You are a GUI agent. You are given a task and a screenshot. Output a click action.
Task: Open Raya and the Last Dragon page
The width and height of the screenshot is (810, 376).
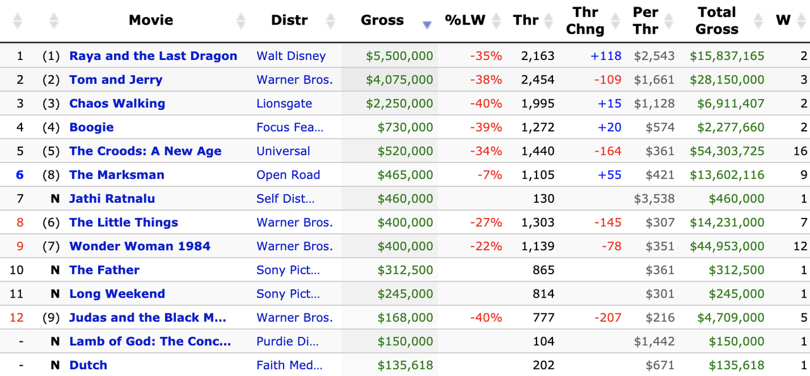click(x=153, y=56)
